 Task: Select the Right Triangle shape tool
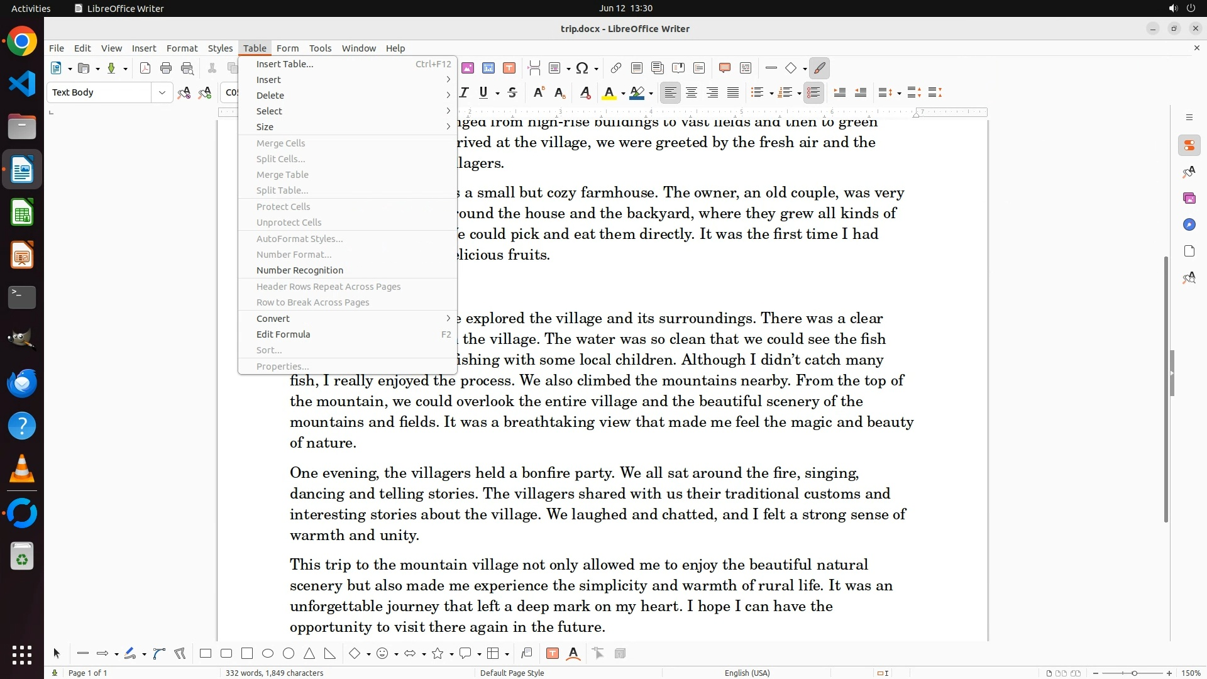tap(330, 653)
